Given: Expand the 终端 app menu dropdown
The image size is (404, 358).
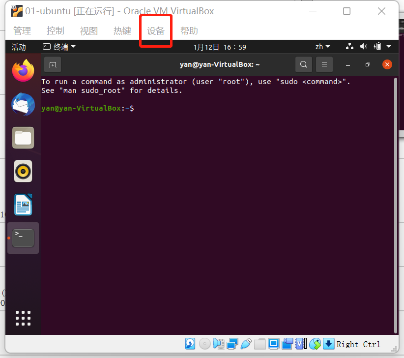Looking at the screenshot, I should click(x=59, y=47).
